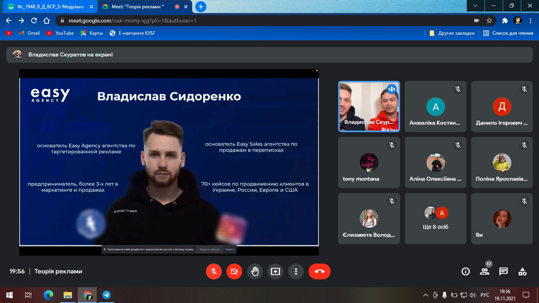
Task: Open the chat with everyone panel
Action: [x=503, y=271]
